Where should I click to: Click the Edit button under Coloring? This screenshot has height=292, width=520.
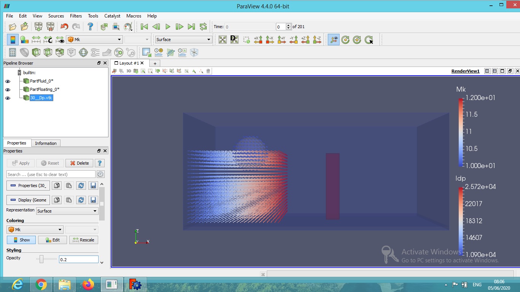tap(52, 240)
